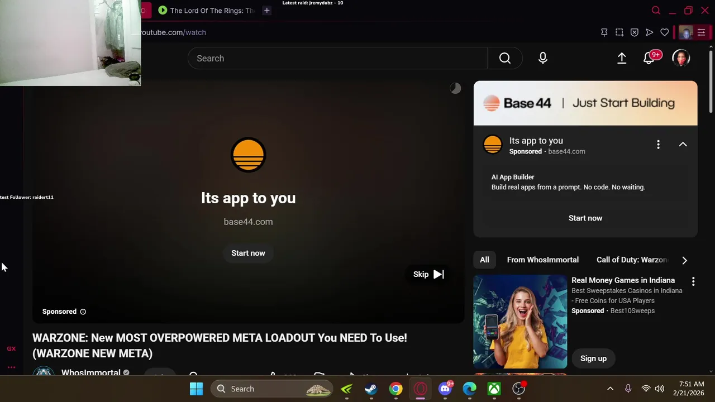715x402 pixels.
Task: Click the WARZONE video title text
Action: [x=220, y=346]
